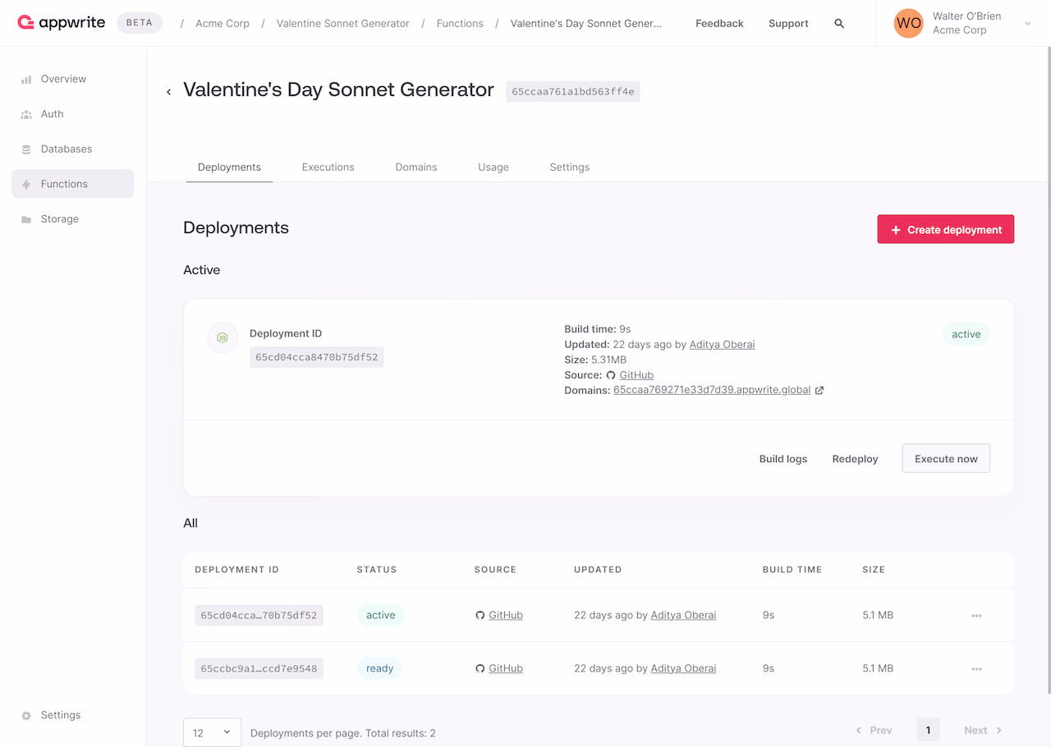Click Valentine Sonnet Generator breadcrumb

(x=343, y=24)
